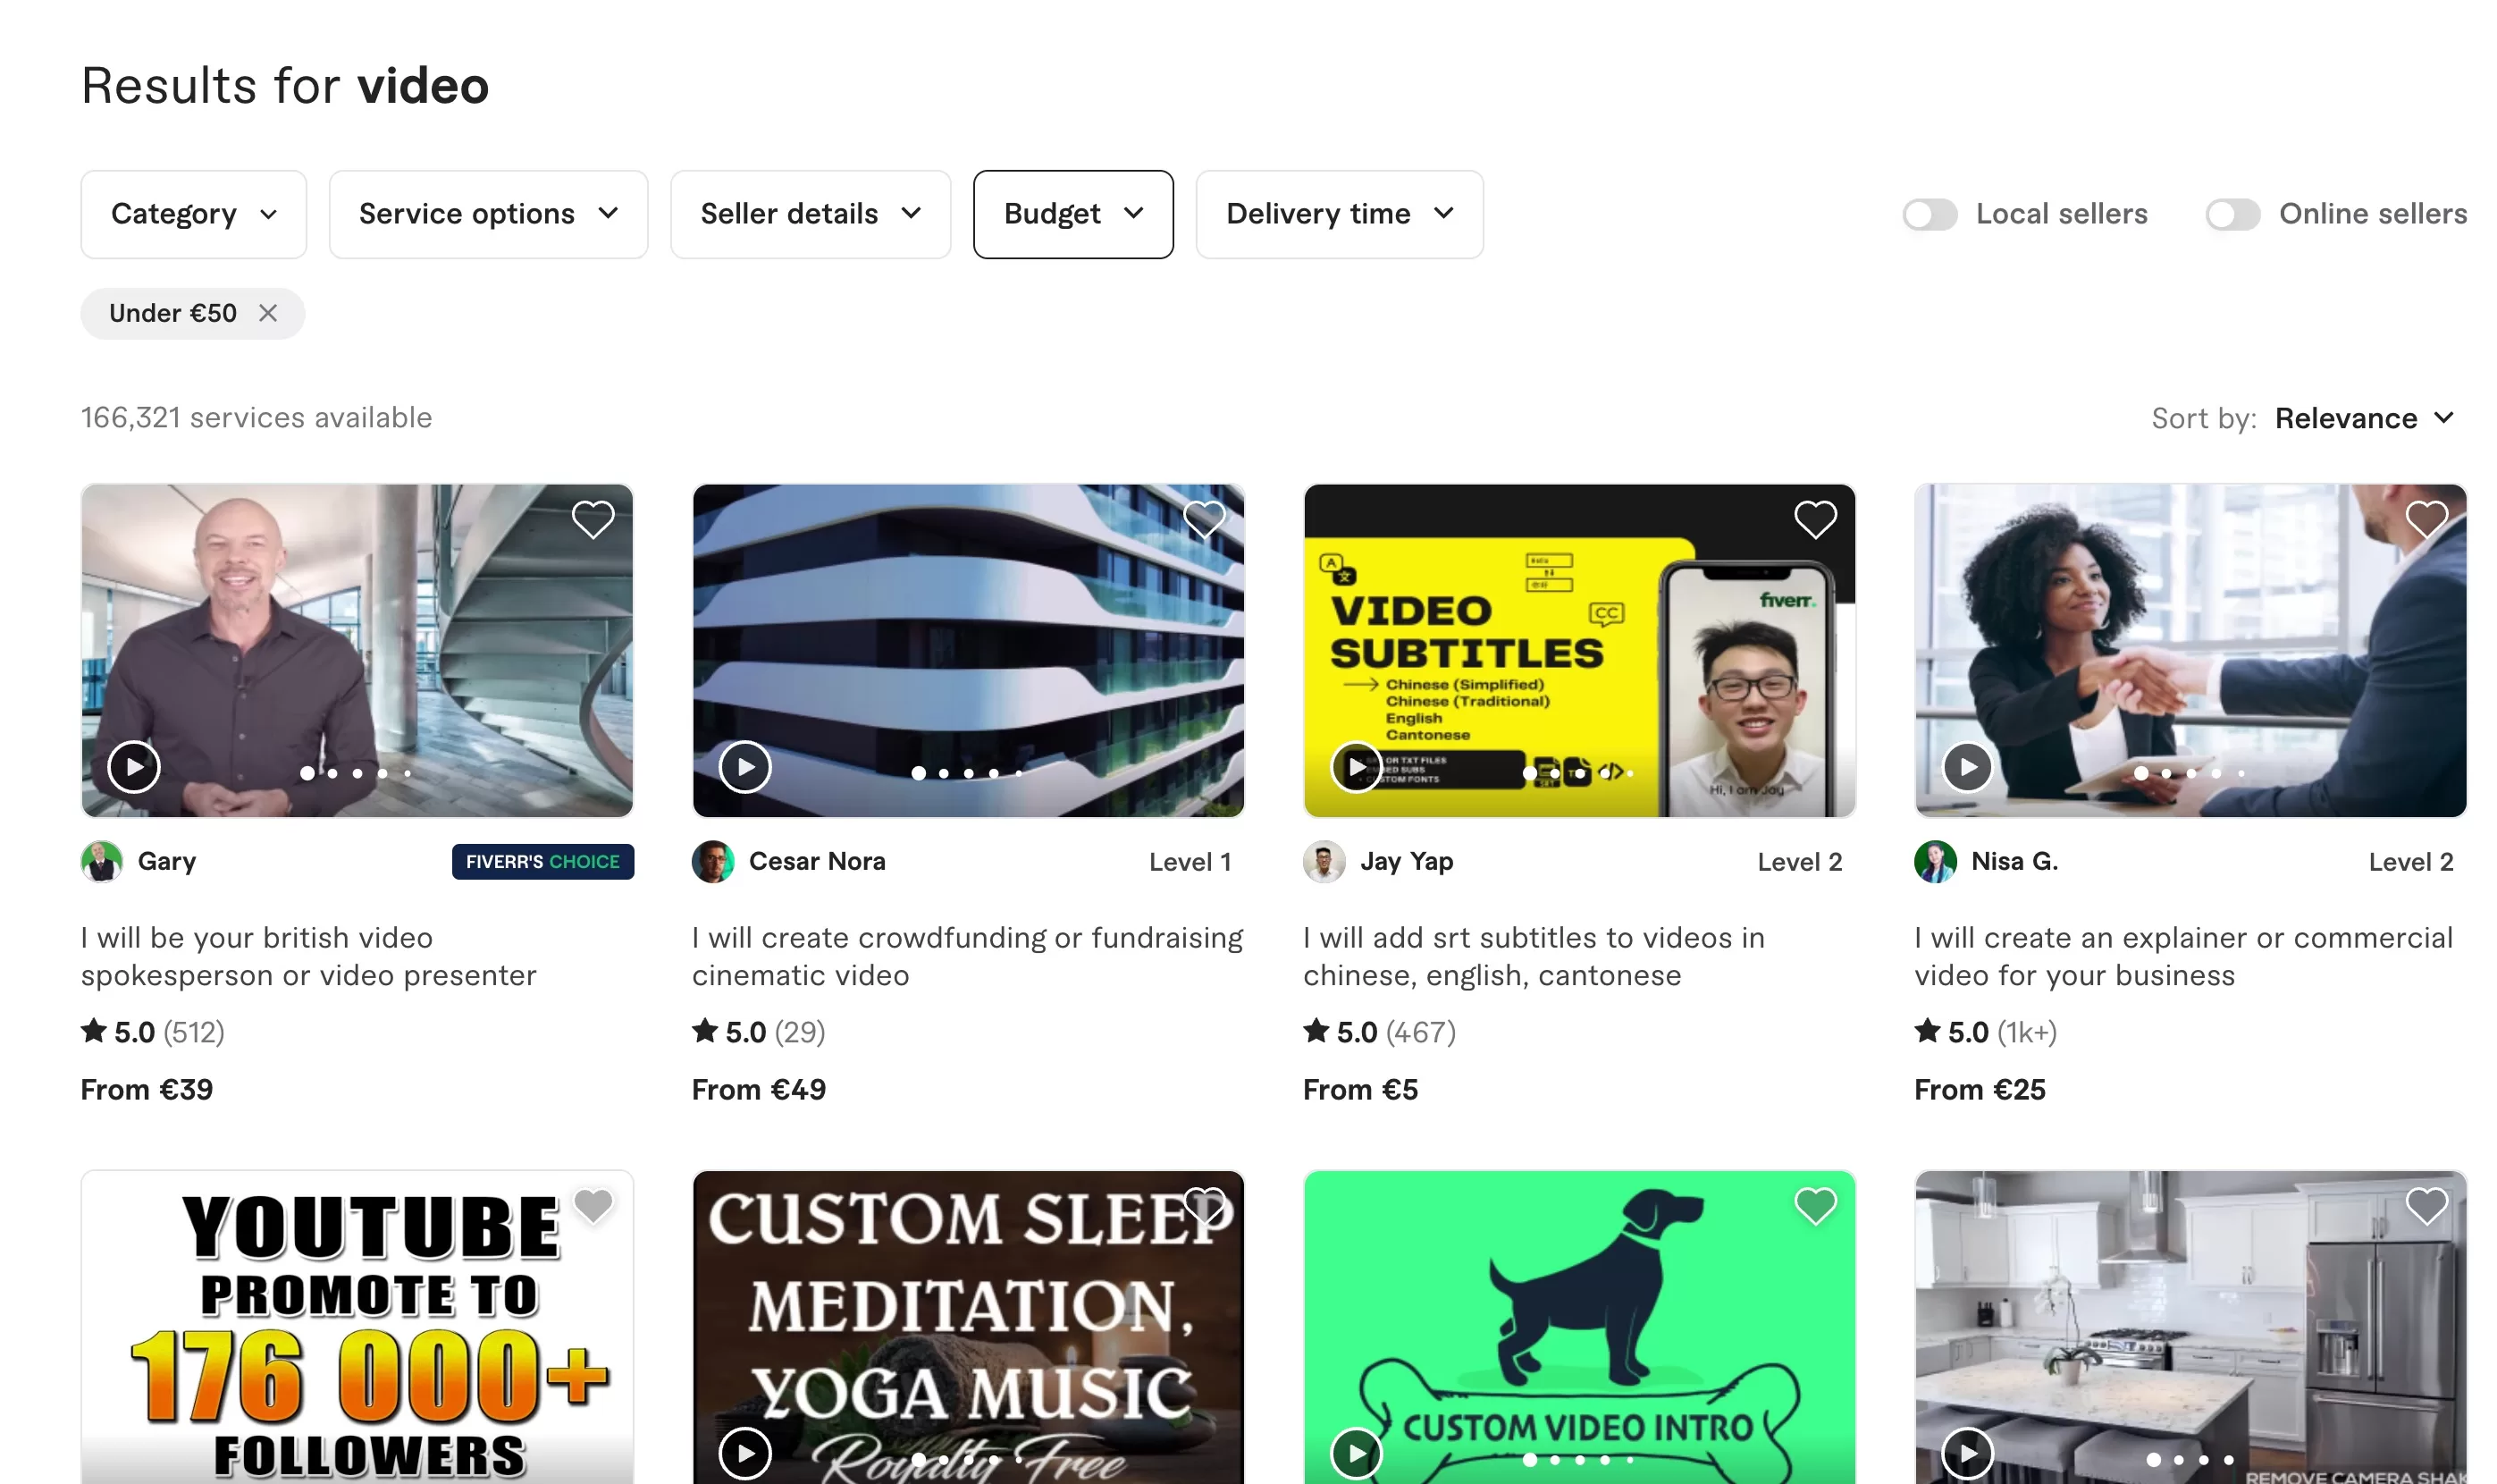2497x1484 pixels.
Task: Save Gary's spokesperson gig with heart icon
Action: (x=592, y=520)
